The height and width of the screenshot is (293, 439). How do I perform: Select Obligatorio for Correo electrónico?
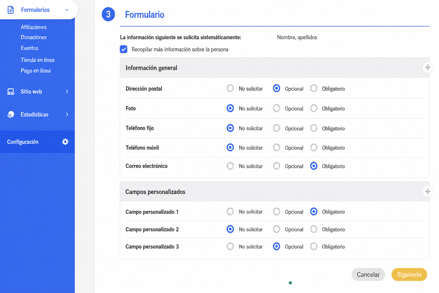coord(314,166)
